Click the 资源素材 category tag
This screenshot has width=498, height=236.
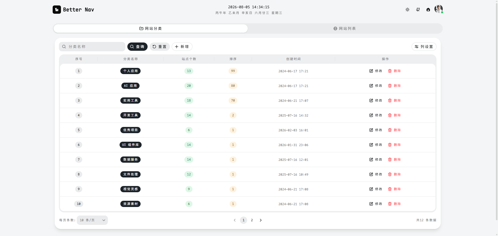point(130,204)
